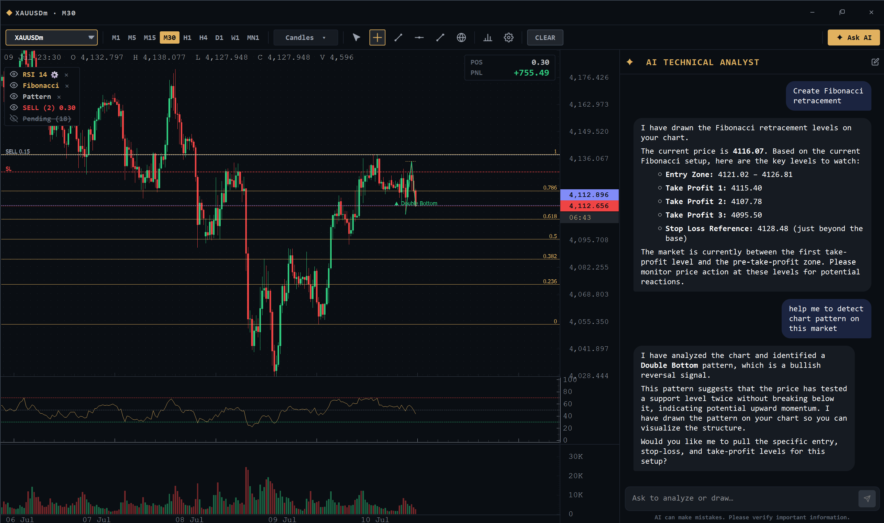Open chart settings gear in toolbar

[x=509, y=37]
